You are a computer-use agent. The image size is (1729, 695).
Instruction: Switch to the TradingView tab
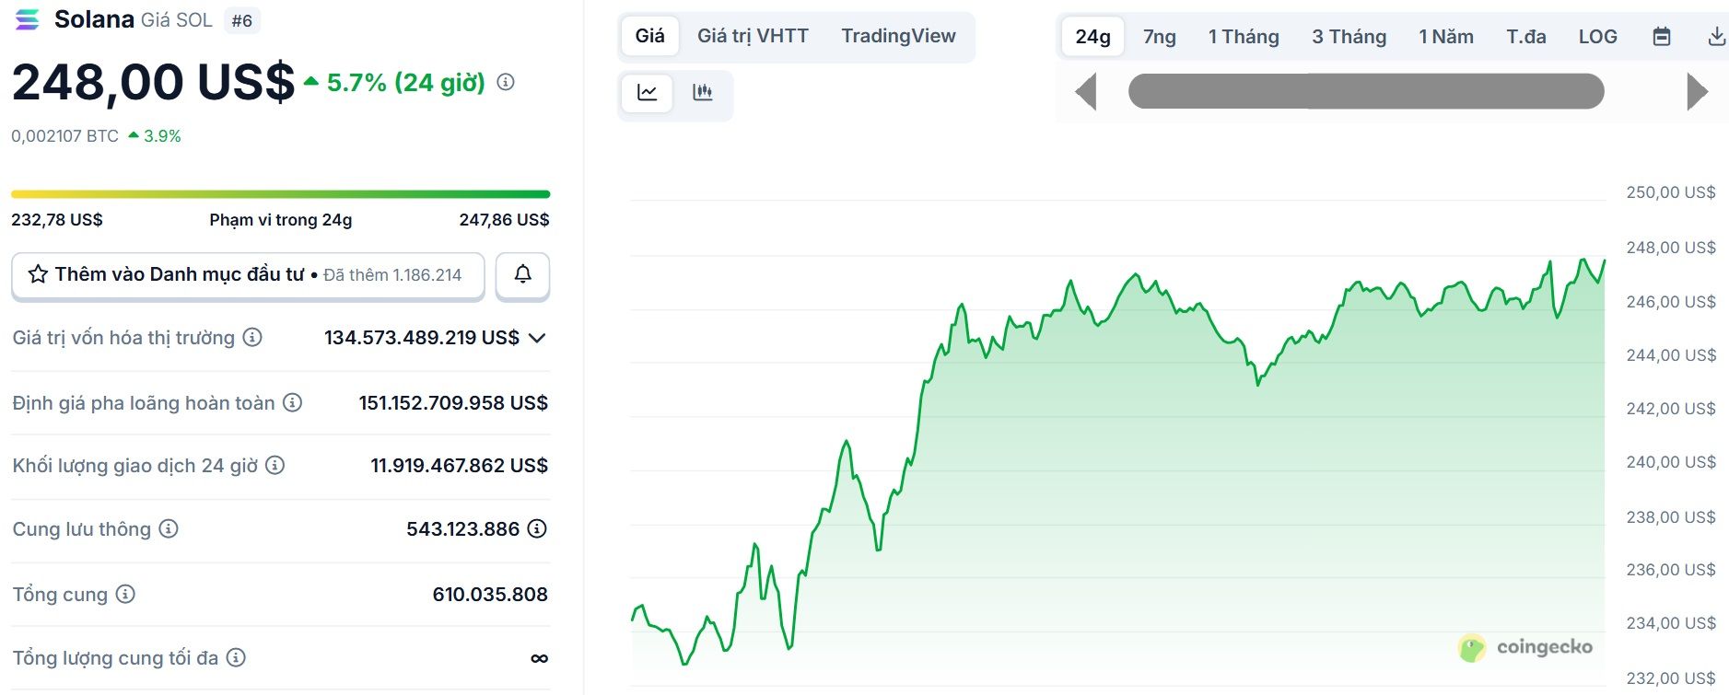(x=898, y=36)
